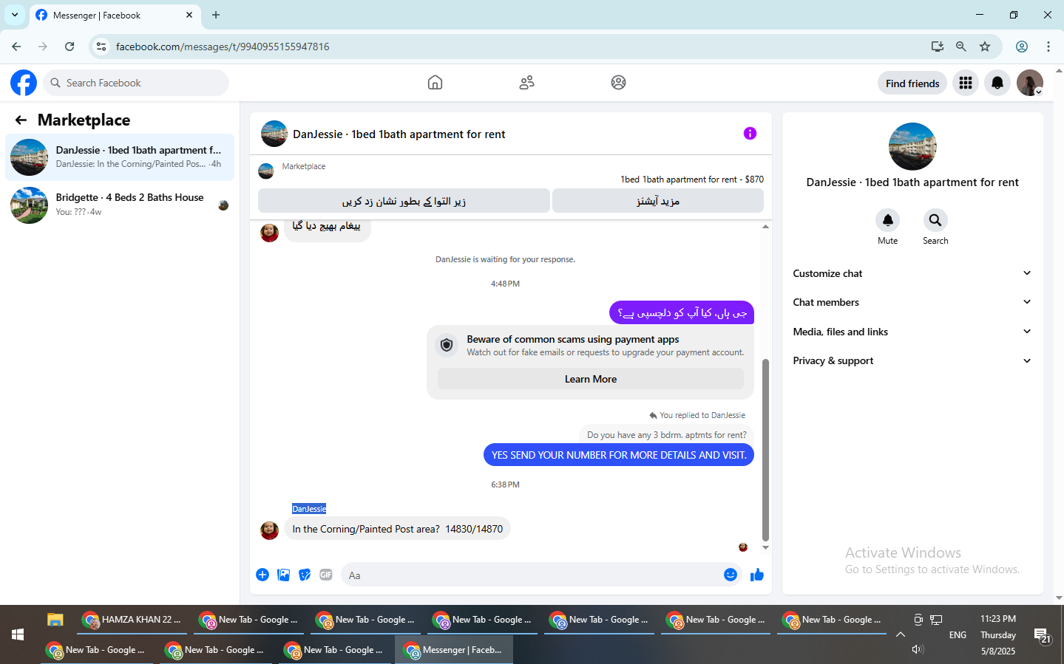Image resolution: width=1064 pixels, height=664 pixels.
Task: Switch to Messenger | Faceb... taskbar item
Action: [x=454, y=650]
